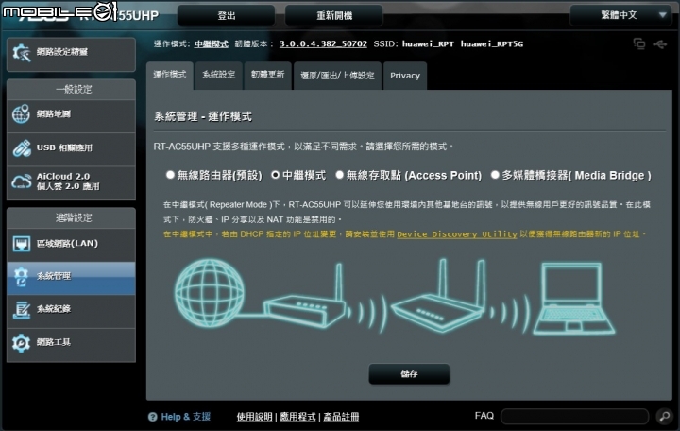Switch to the 系統設定 tab
Image resolution: width=680 pixels, height=431 pixels.
click(218, 75)
